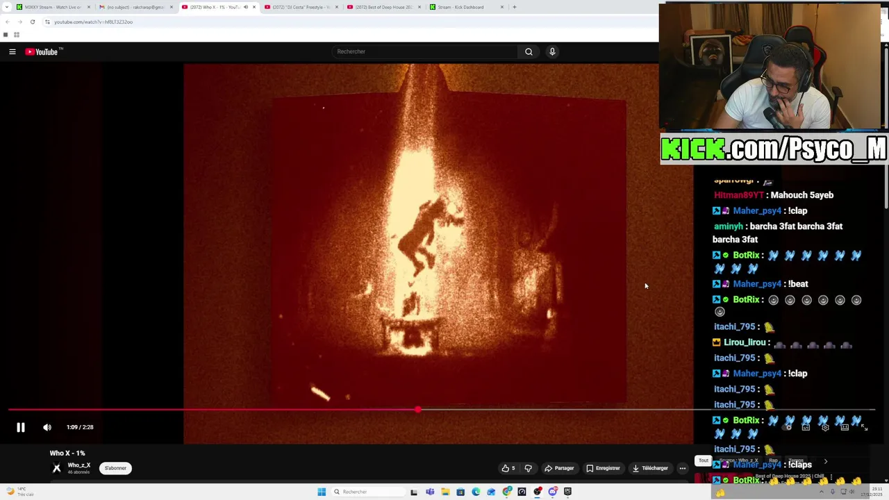Start voice search with the microphone icon
889x500 pixels.
click(552, 51)
